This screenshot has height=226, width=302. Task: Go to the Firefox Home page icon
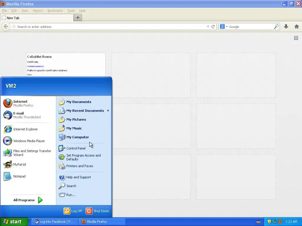click(297, 26)
